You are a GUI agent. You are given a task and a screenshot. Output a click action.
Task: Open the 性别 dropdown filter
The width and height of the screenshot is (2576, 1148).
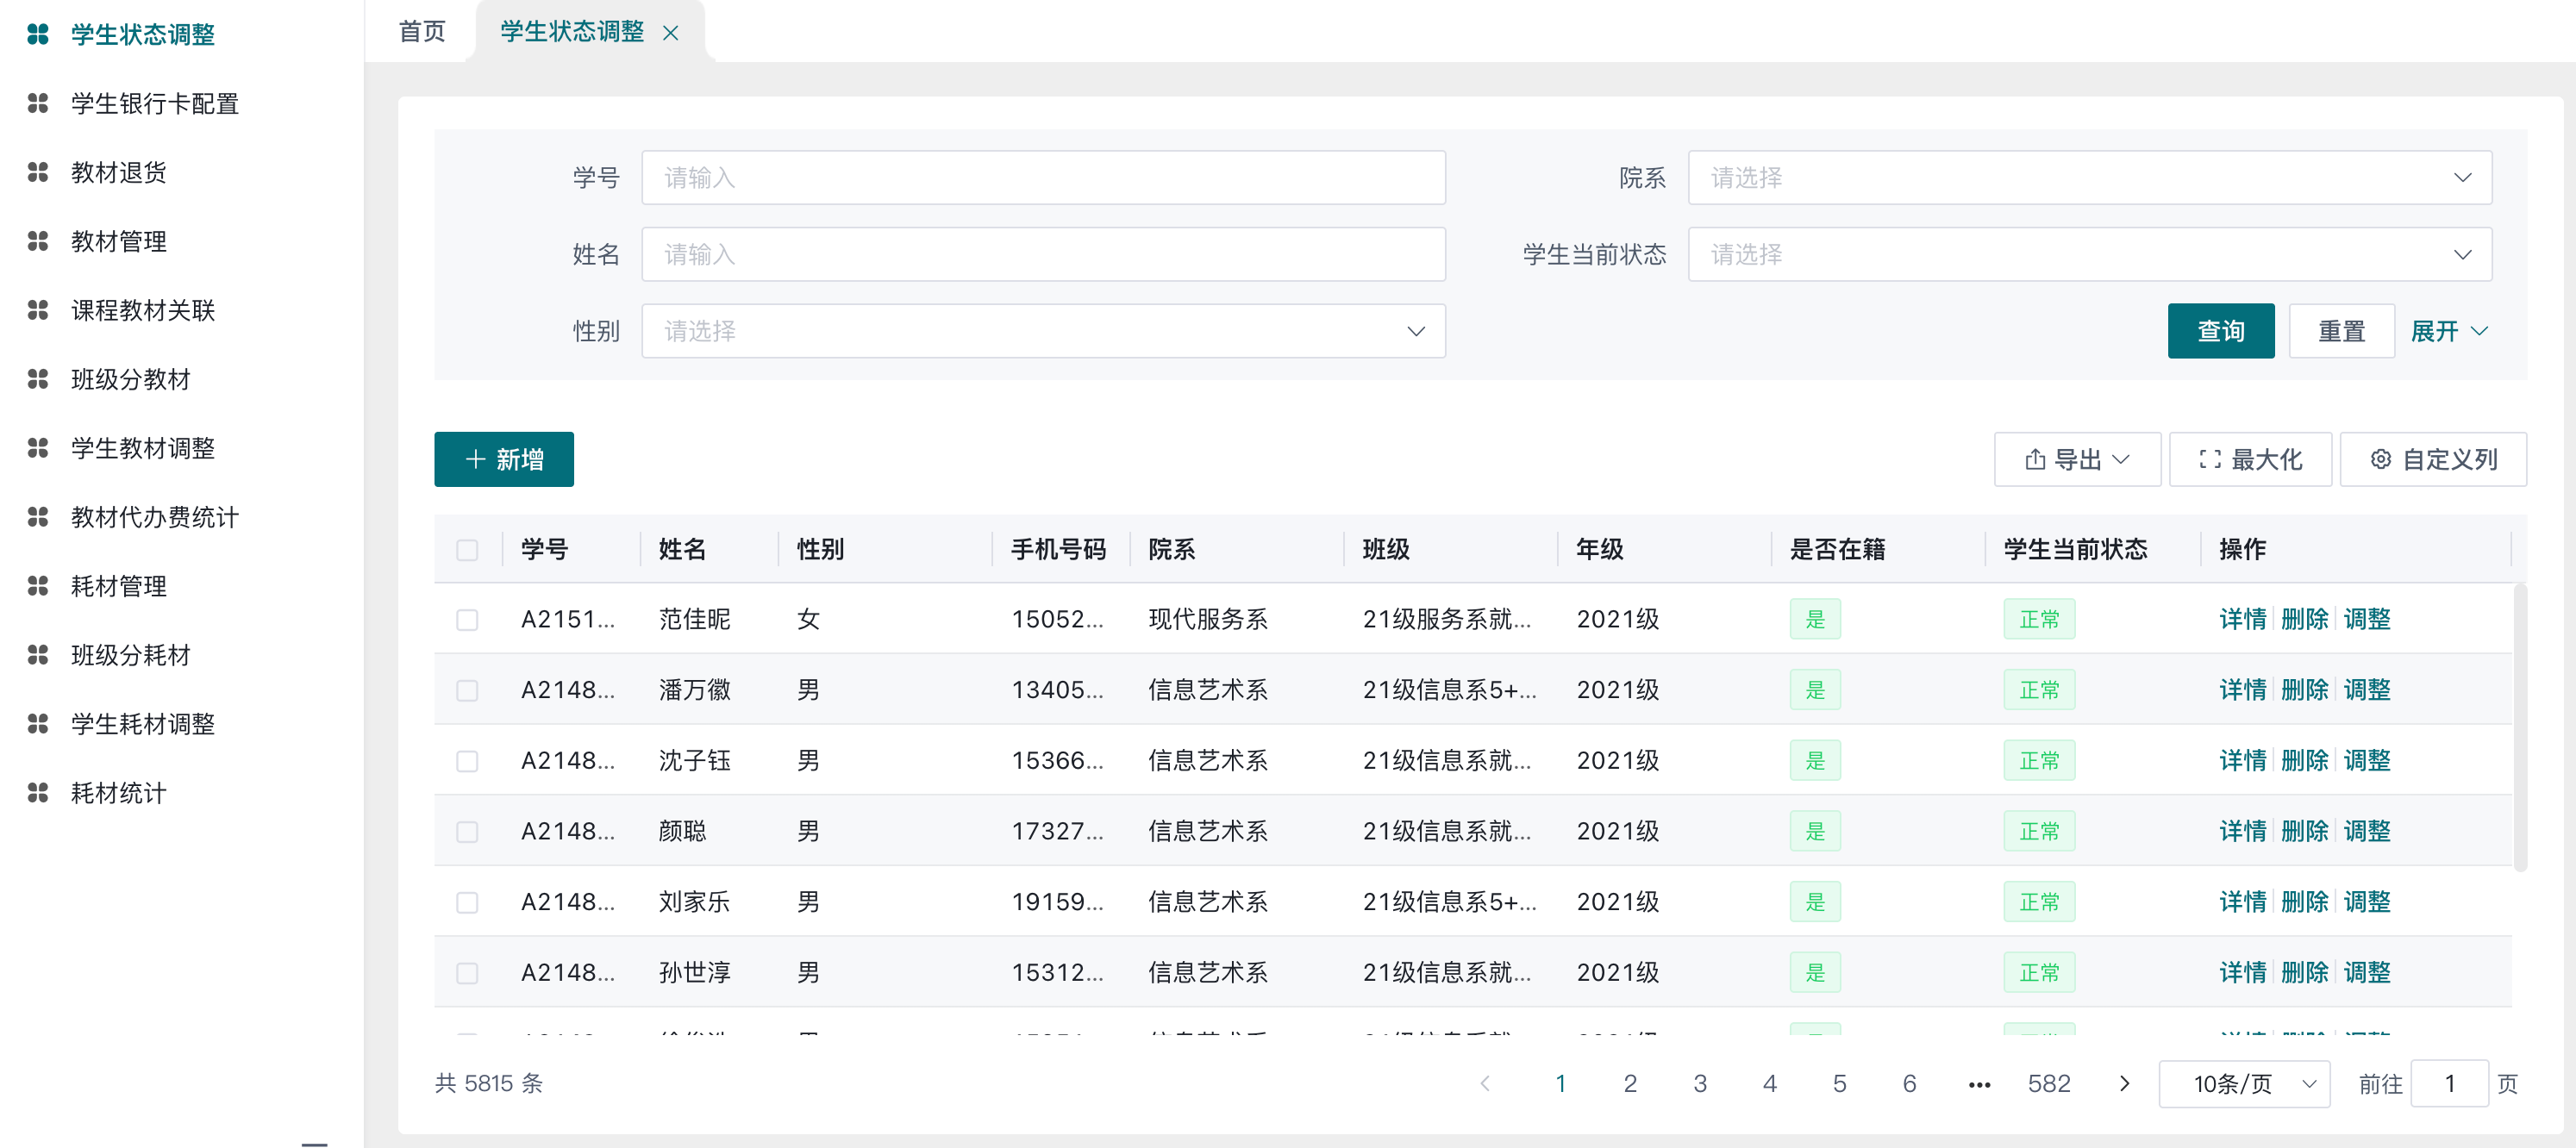[x=1043, y=332]
